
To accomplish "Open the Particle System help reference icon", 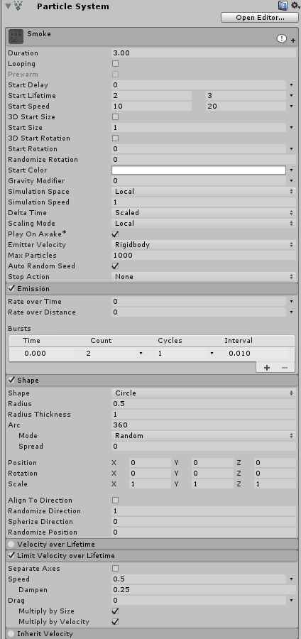I will click(283, 6).
